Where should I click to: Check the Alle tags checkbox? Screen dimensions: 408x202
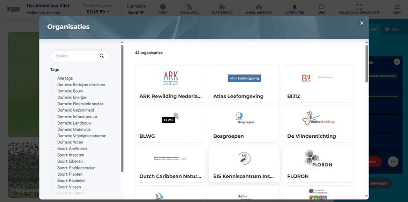52,78
